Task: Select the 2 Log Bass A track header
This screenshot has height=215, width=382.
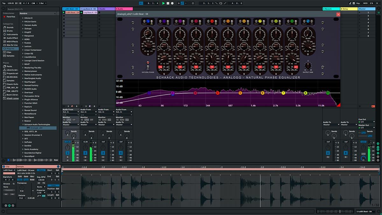Action: 88,9
